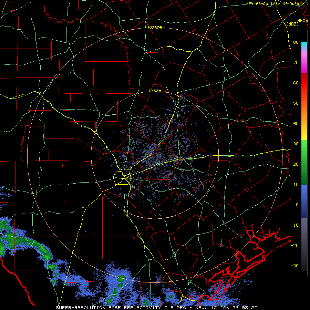Click the 50 value on the dBZ scale
310x310 pixels.
pos(296,103)
